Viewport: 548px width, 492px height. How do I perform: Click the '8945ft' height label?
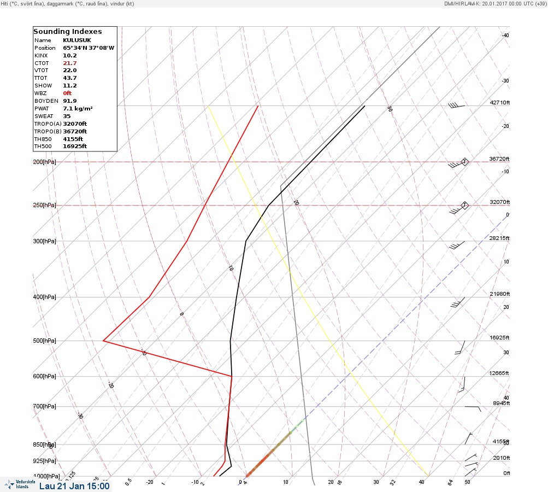(x=502, y=403)
